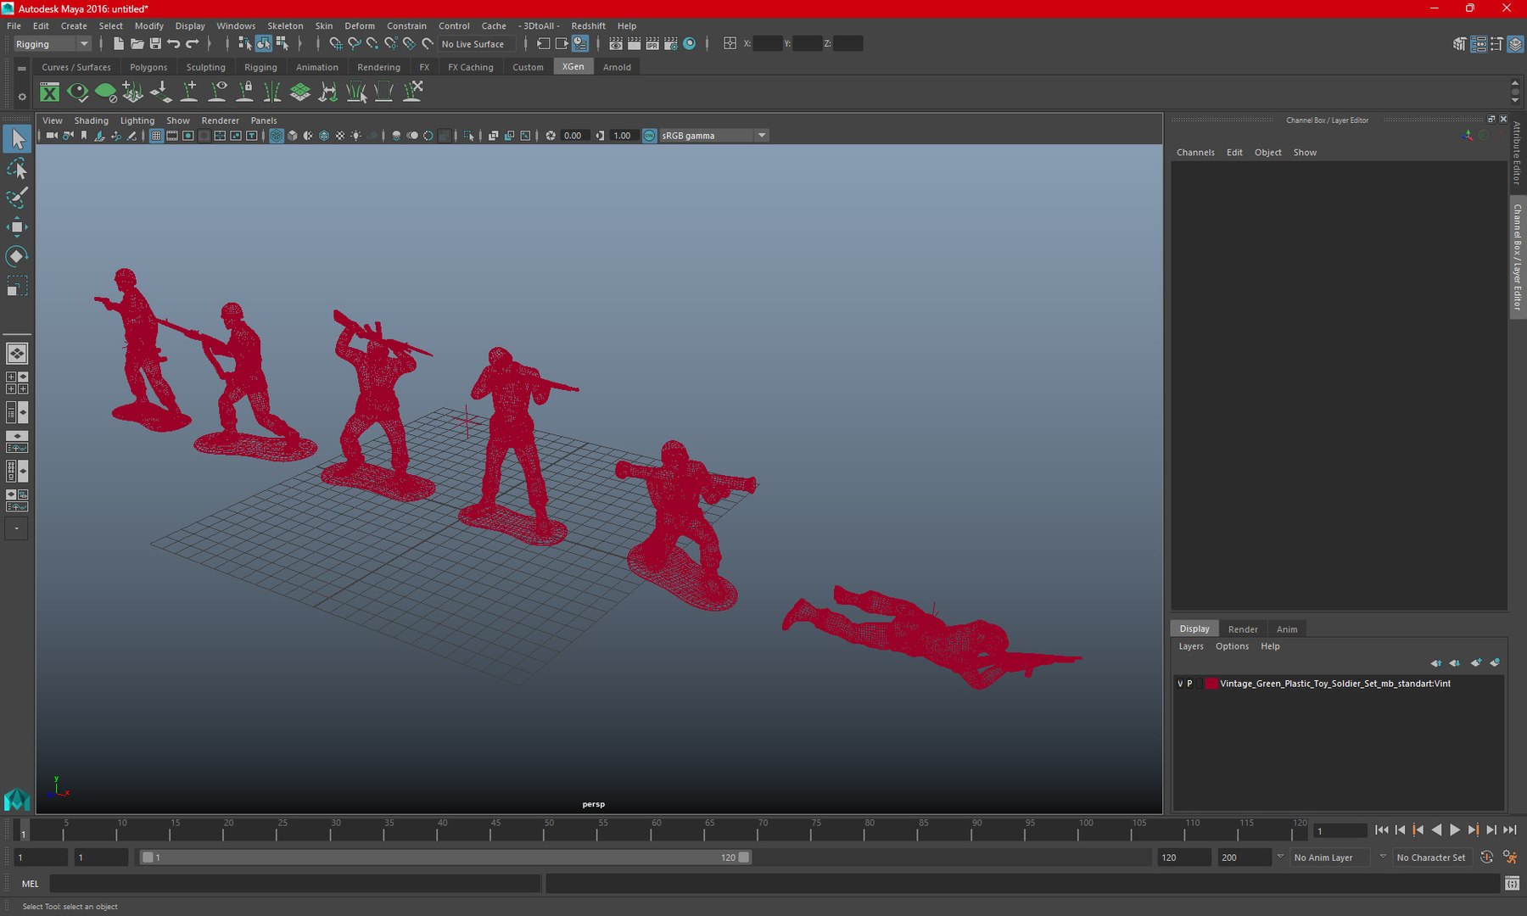Toggle the view transform ON button
Image resolution: width=1527 pixels, height=916 pixels.
pyautogui.click(x=650, y=136)
